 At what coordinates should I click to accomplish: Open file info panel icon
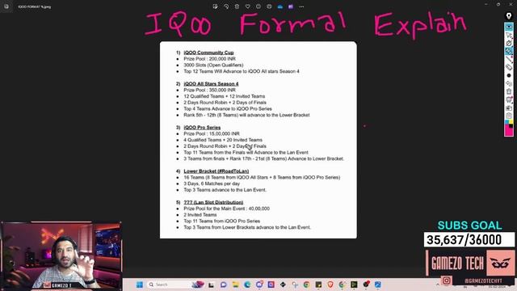click(258, 6)
